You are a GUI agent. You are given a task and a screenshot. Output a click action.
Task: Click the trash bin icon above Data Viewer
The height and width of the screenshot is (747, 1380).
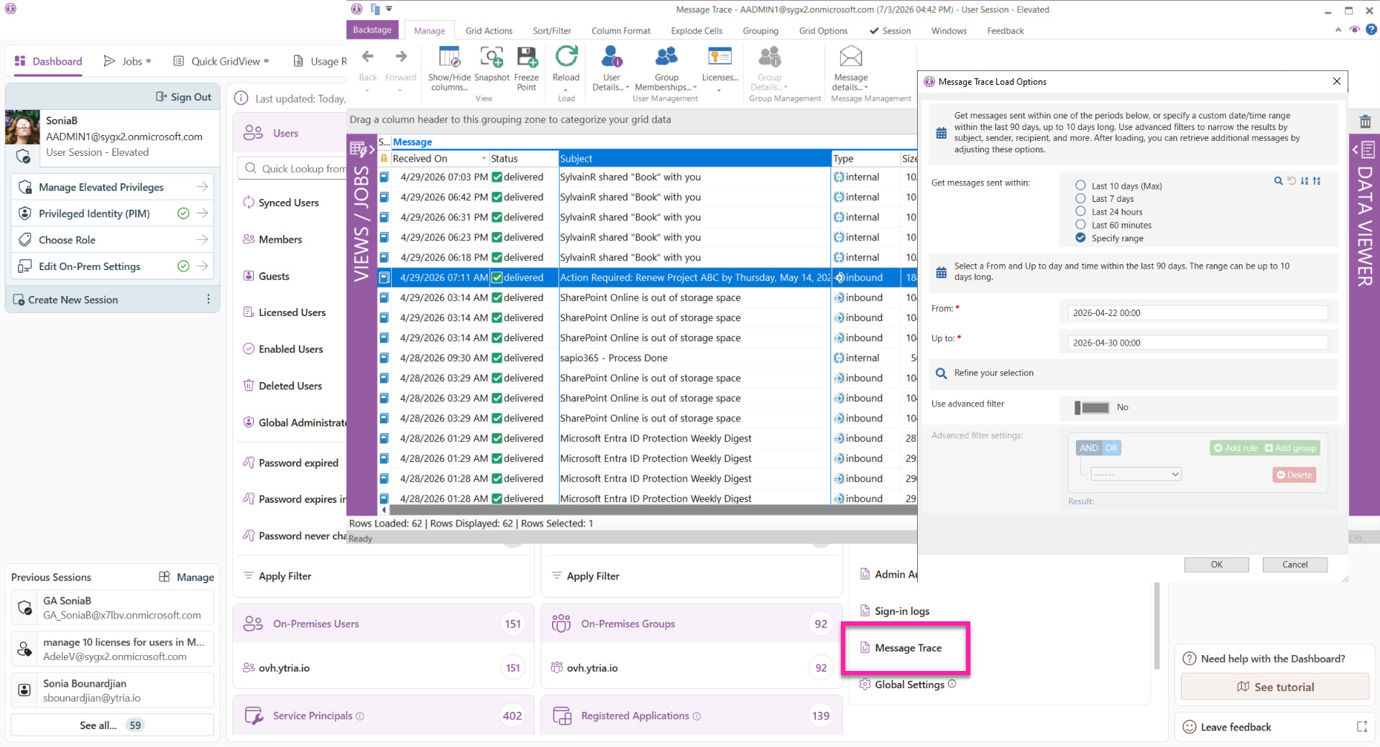(1365, 122)
